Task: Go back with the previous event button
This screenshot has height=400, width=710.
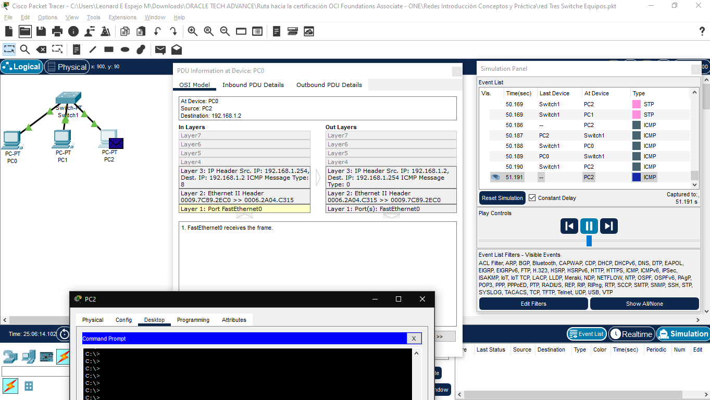Action: tap(569, 226)
